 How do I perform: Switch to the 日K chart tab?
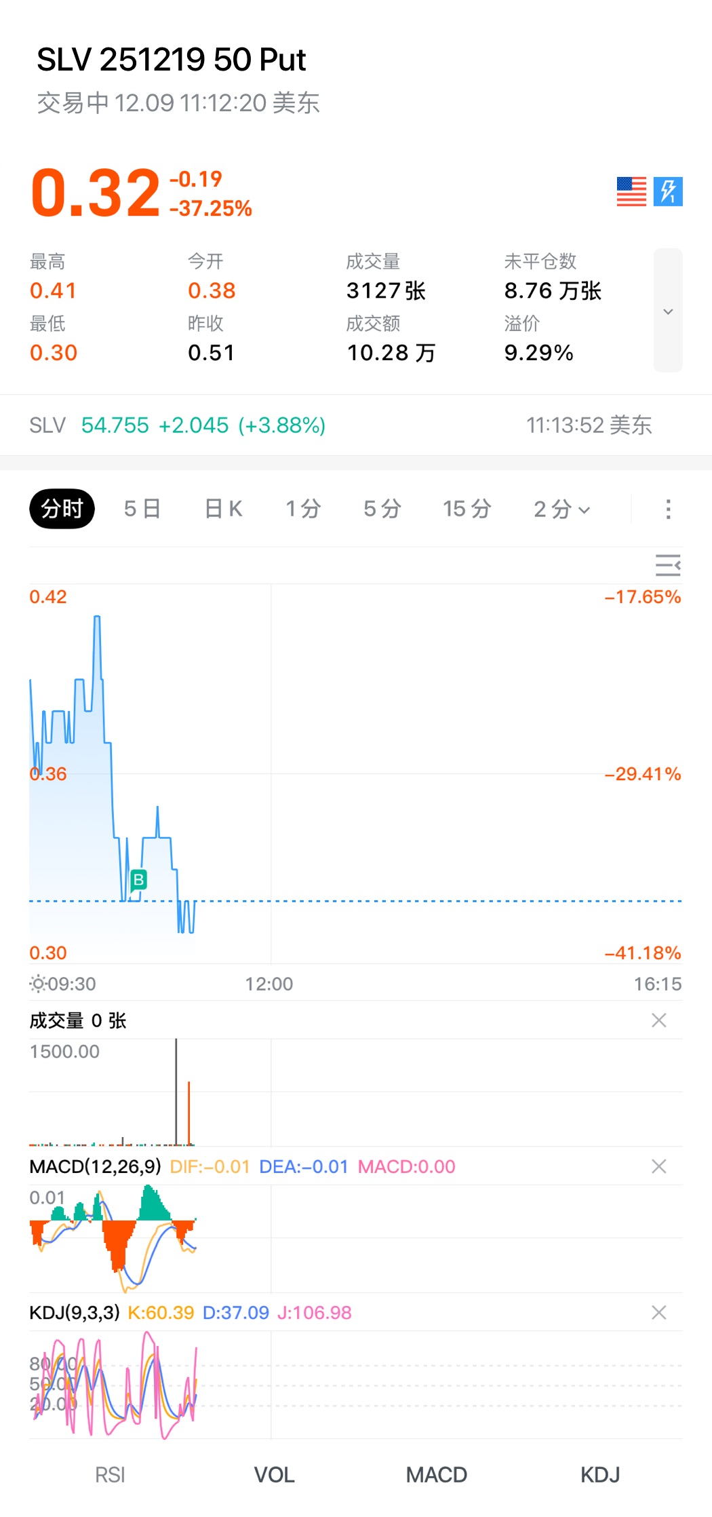[x=223, y=509]
